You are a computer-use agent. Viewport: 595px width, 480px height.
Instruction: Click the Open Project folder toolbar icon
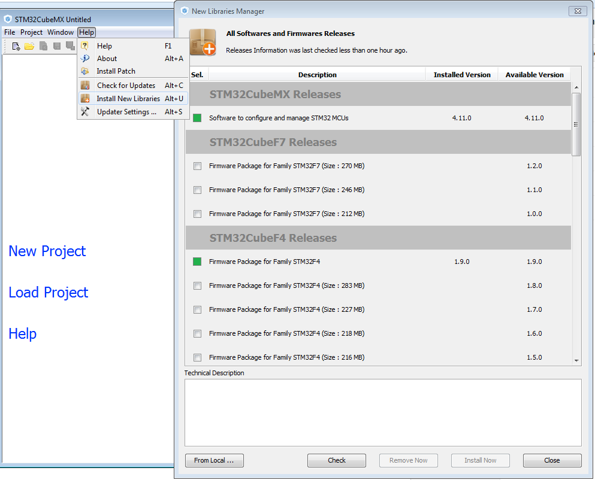tap(29, 46)
